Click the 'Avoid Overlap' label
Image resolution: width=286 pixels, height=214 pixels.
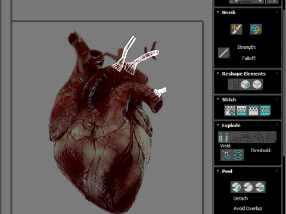[x=248, y=209]
